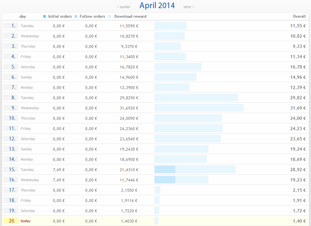Image resolution: width=311 pixels, height=226 pixels.
Task: Click the bar for day 8 Tuesday
Action: [x=196, y=98]
